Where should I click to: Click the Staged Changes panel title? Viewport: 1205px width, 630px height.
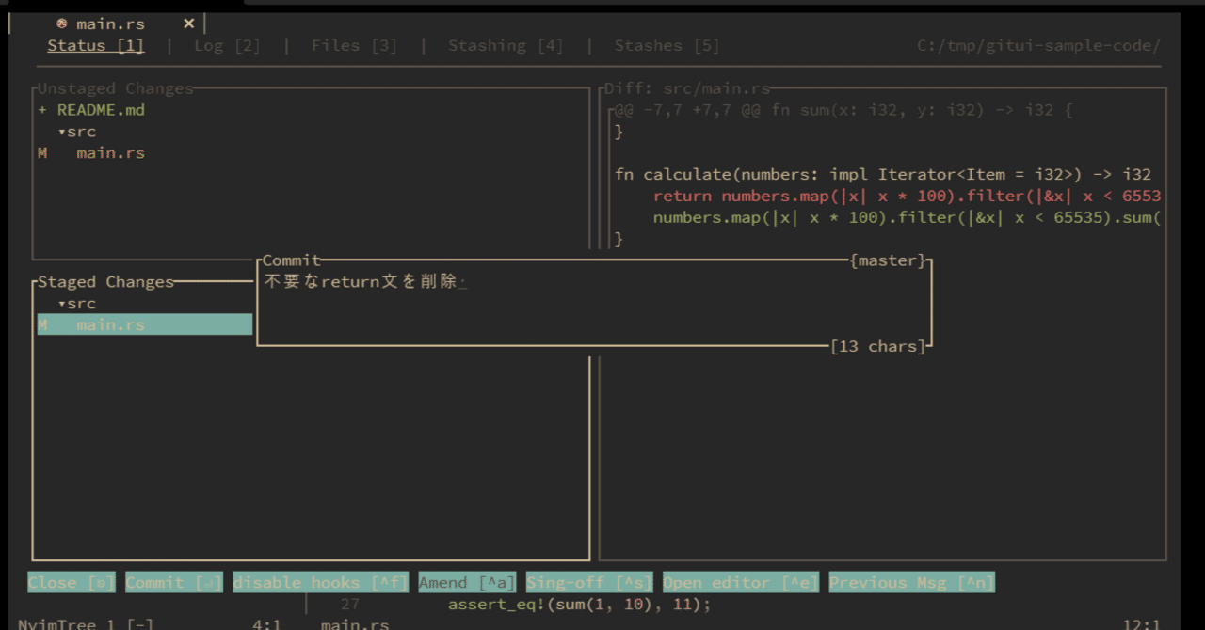coord(105,282)
